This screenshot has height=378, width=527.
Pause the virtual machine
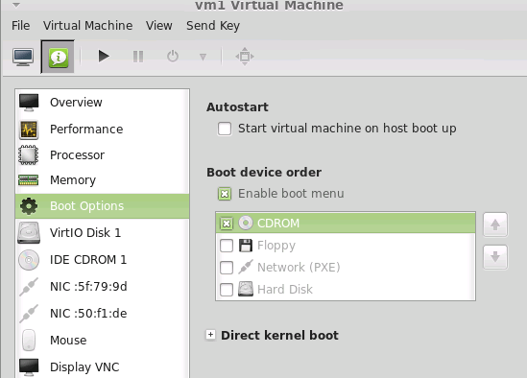[x=138, y=57]
